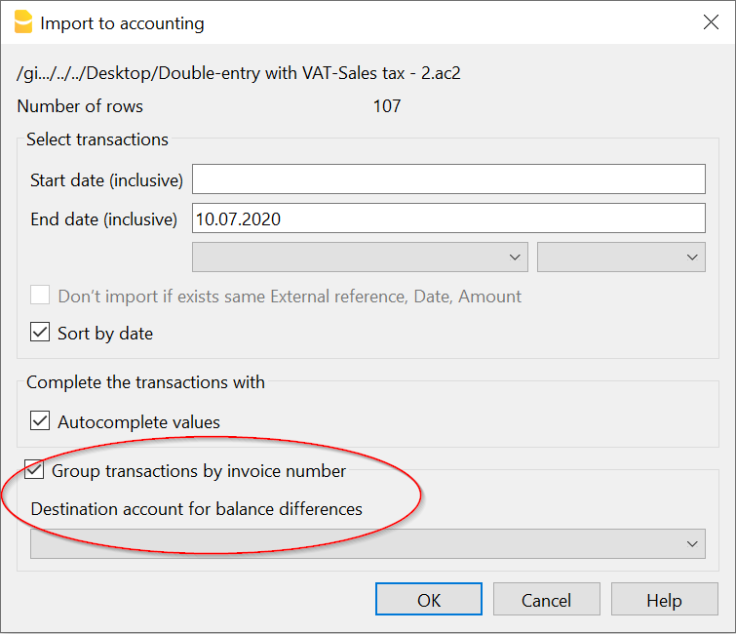This screenshot has width=736, height=634.
Task: Open Help for this dialog
Action: [664, 600]
